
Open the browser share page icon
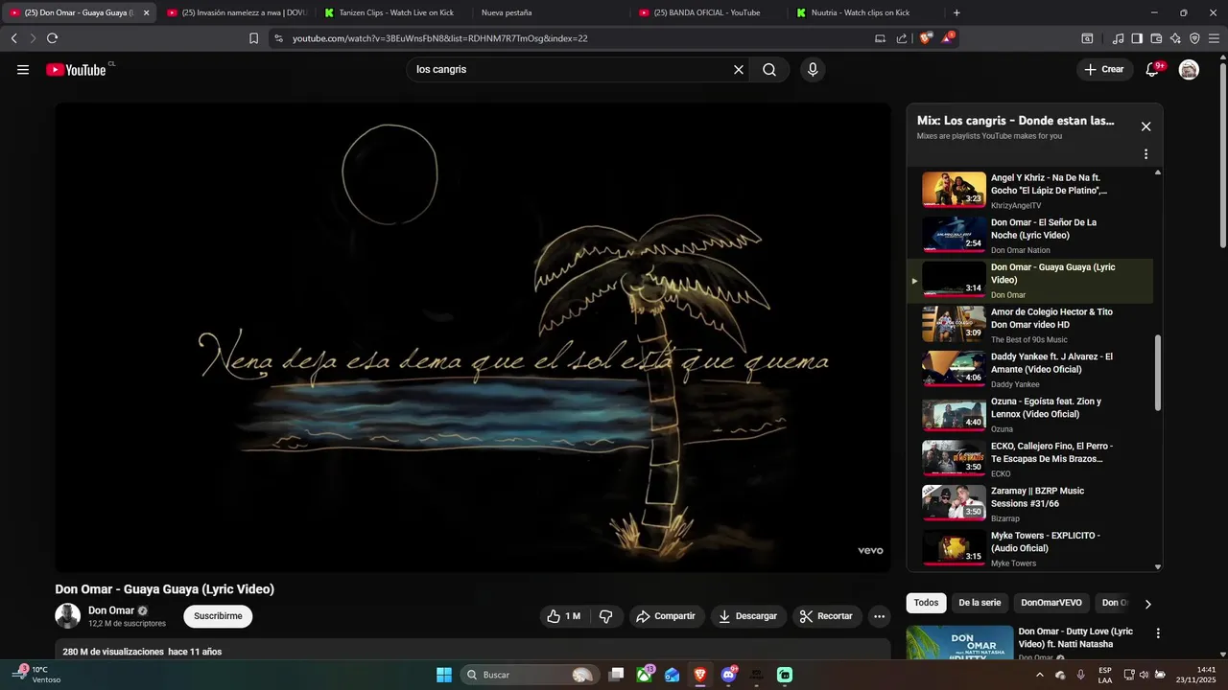tap(902, 38)
